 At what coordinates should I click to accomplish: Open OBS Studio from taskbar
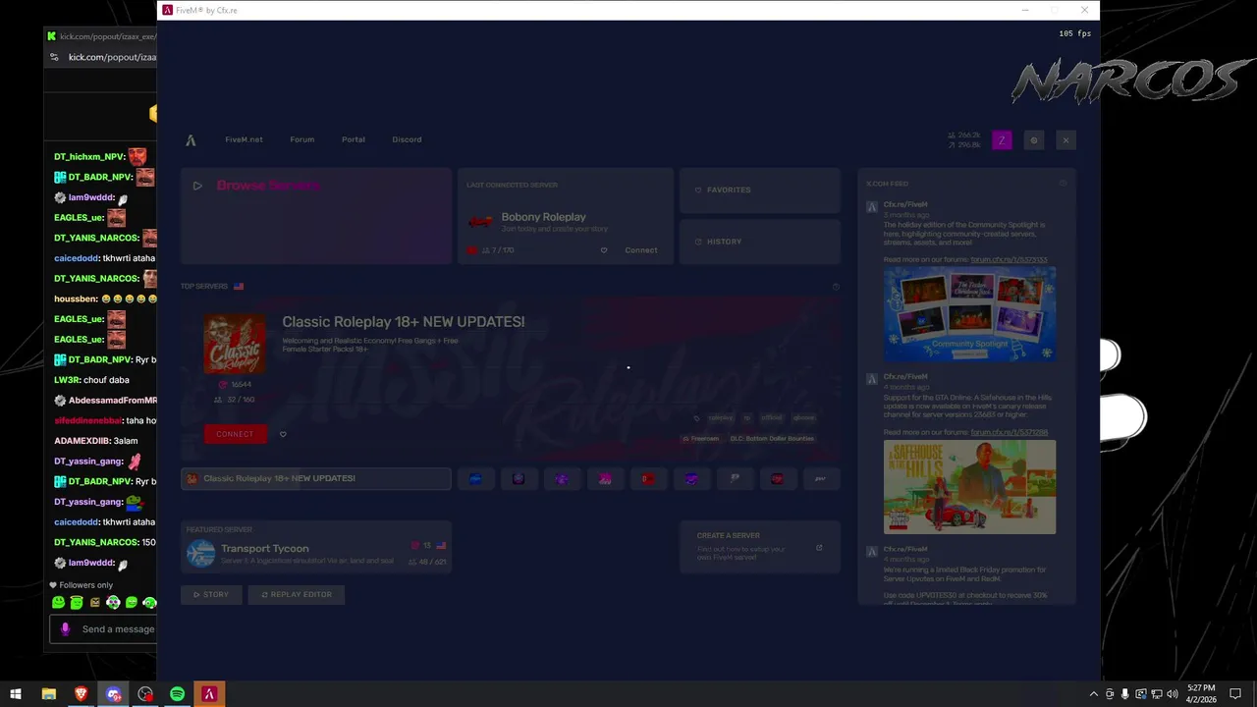(x=145, y=694)
